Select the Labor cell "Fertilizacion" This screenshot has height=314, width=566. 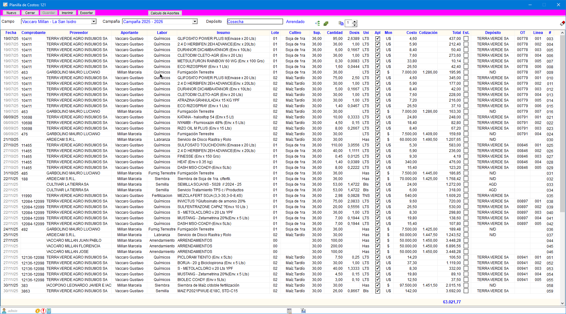pyautogui.click(x=162, y=196)
